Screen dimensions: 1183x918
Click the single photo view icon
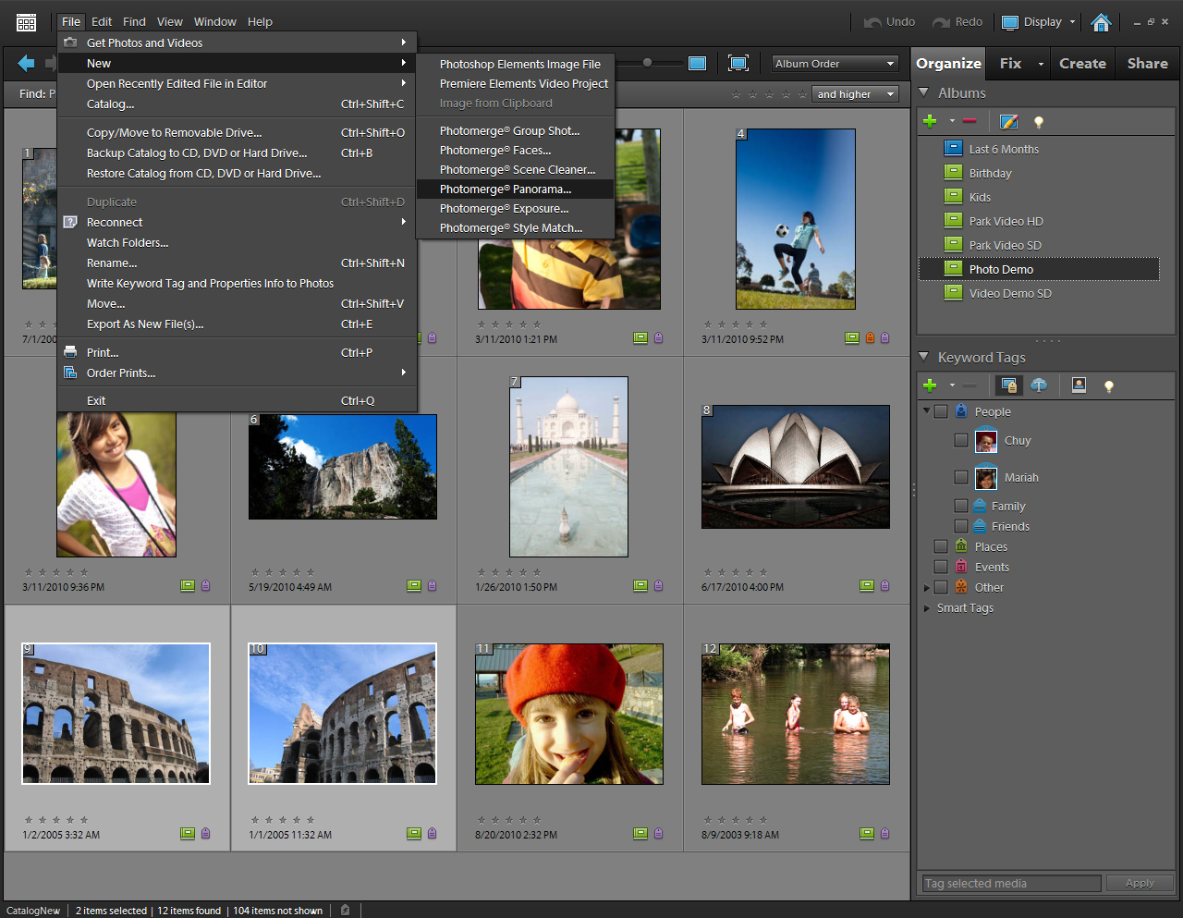698,63
